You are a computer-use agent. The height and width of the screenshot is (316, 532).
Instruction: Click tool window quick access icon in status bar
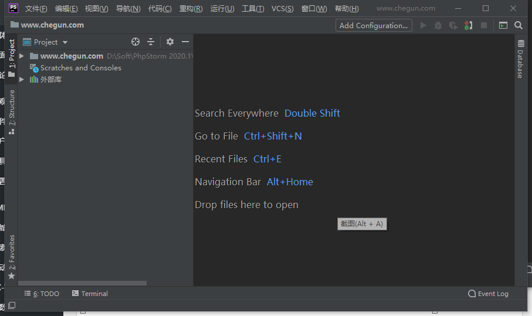click(12, 305)
